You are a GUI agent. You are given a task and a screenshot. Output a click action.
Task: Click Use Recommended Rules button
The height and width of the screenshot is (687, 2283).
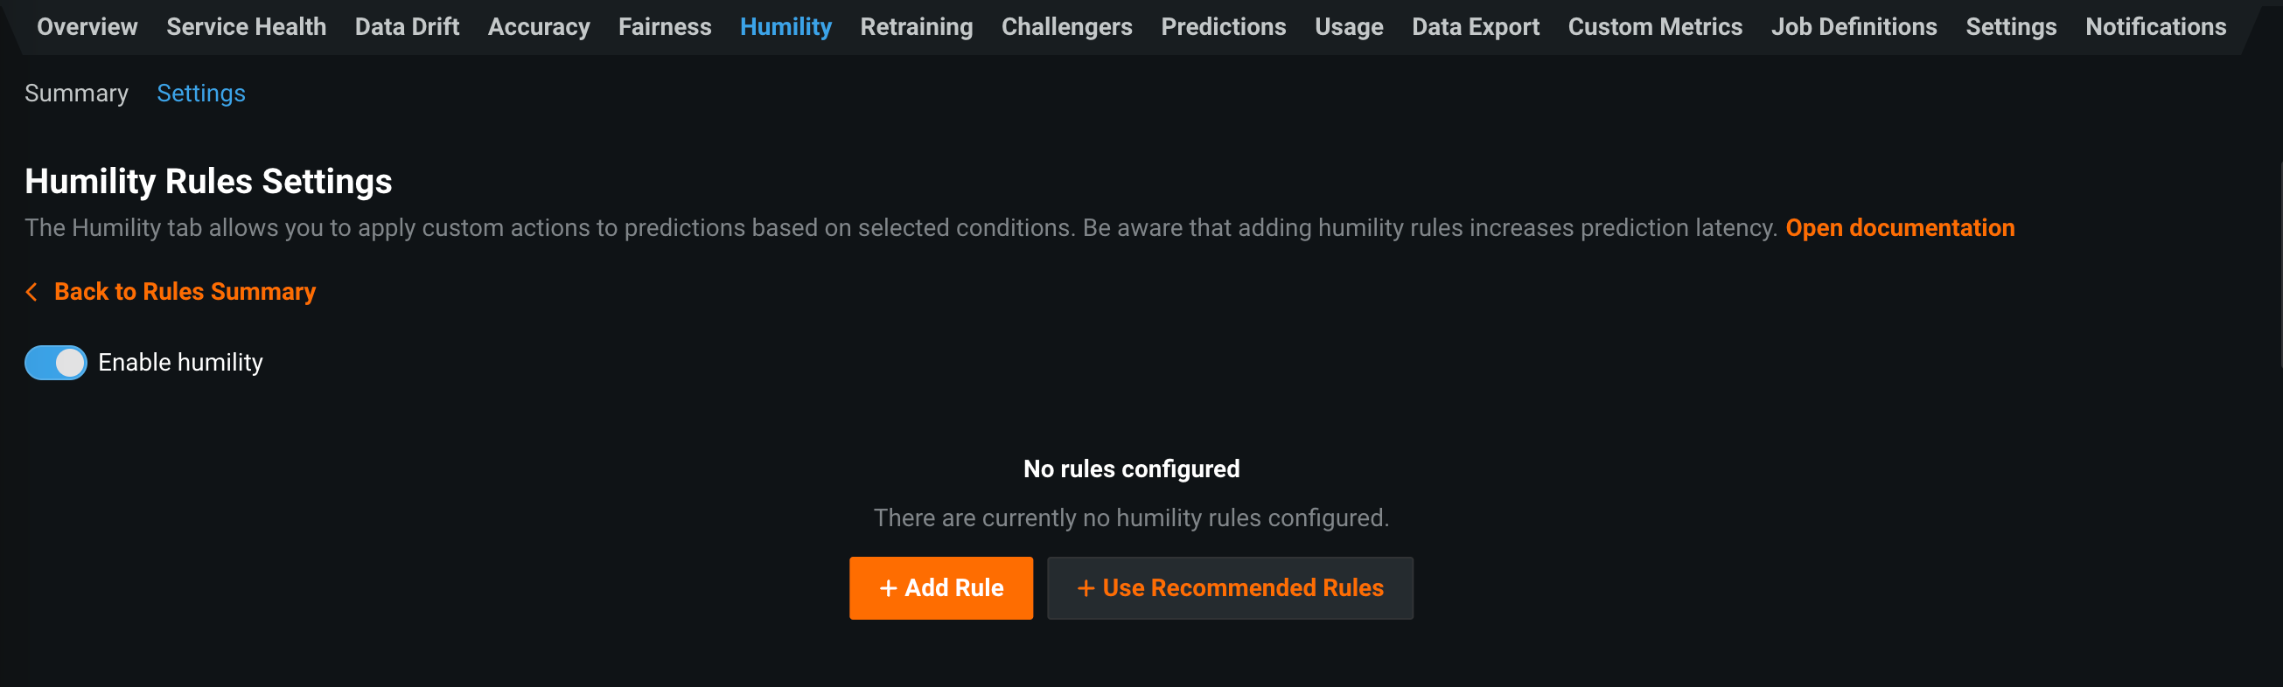coord(1229,588)
